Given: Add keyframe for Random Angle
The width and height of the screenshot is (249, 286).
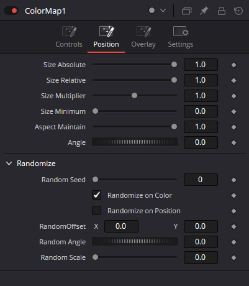Looking at the screenshot, I should click(x=233, y=242).
